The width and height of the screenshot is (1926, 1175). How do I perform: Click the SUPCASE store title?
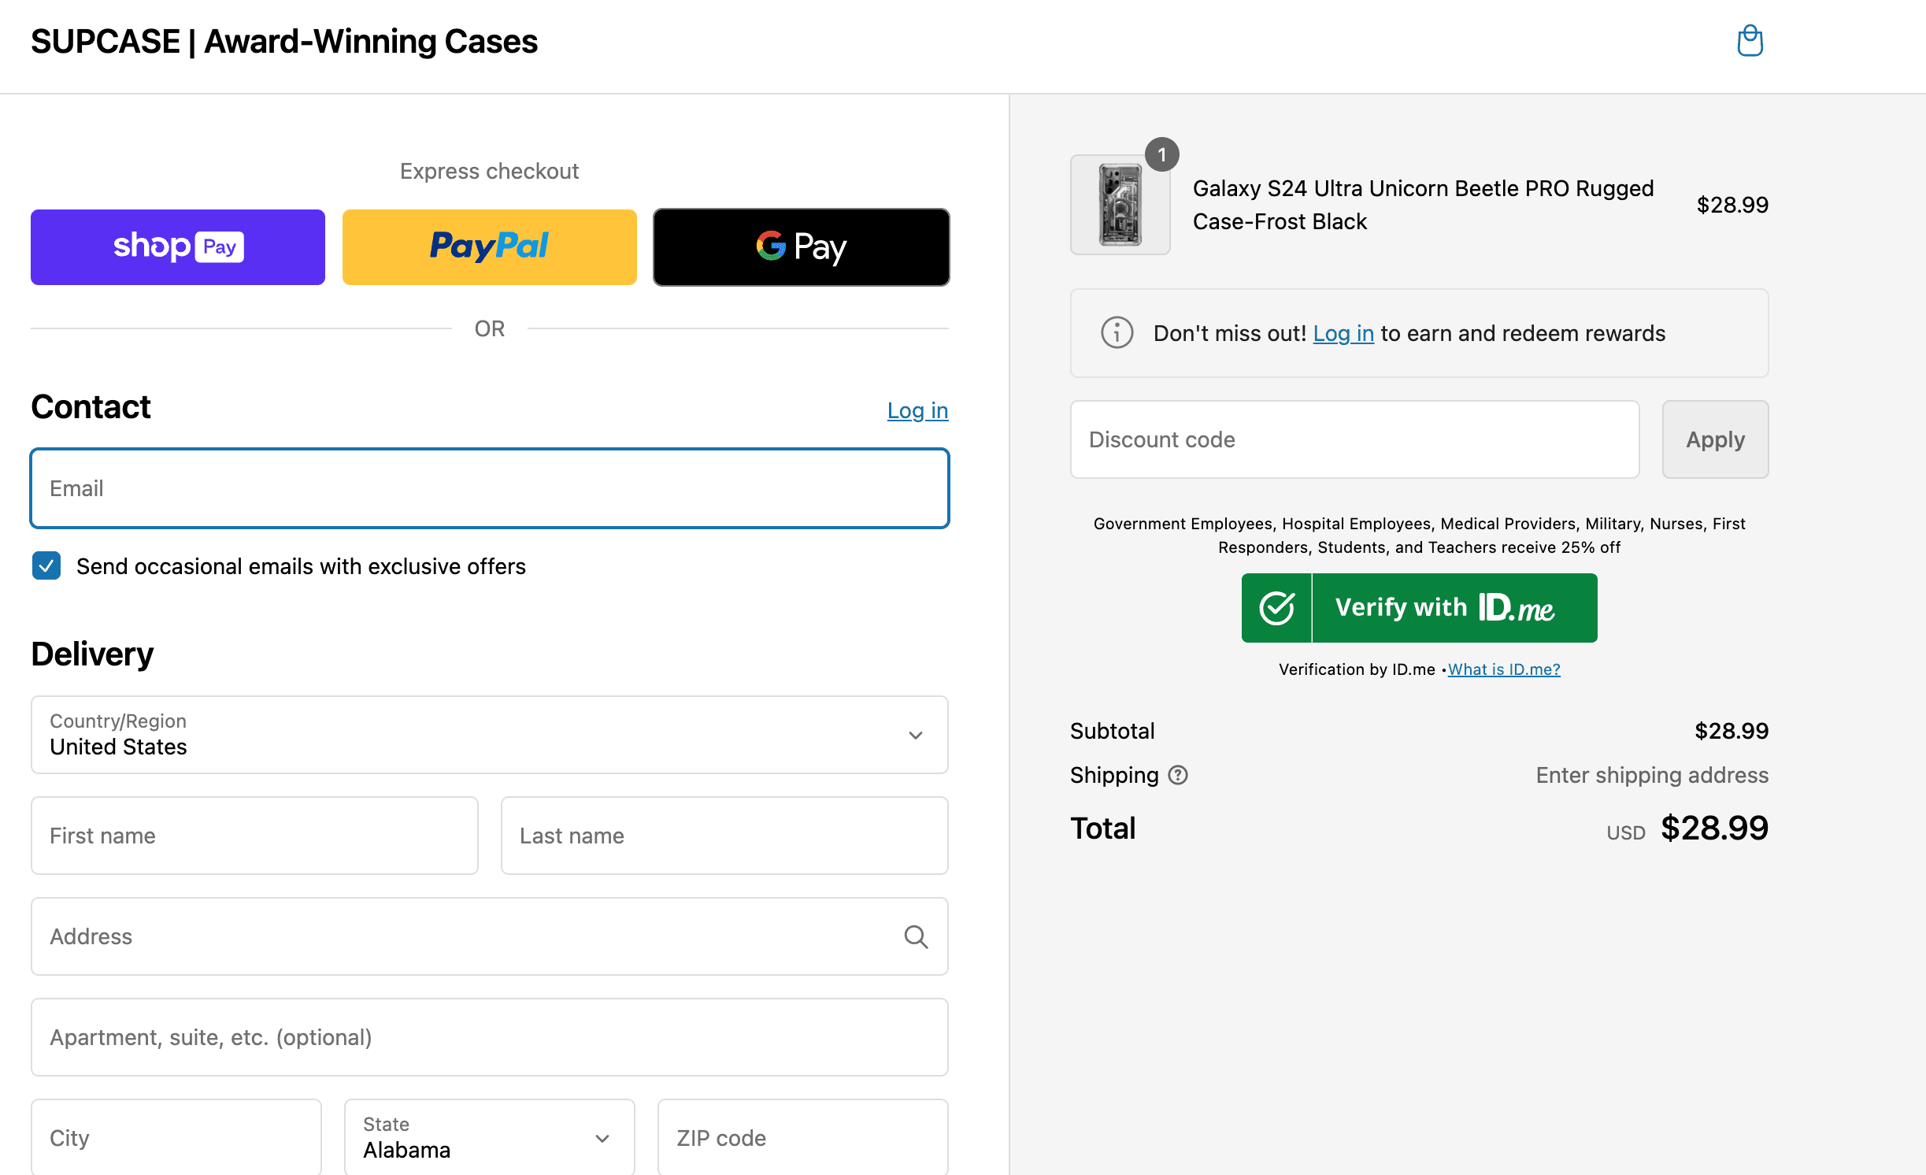pos(284,41)
